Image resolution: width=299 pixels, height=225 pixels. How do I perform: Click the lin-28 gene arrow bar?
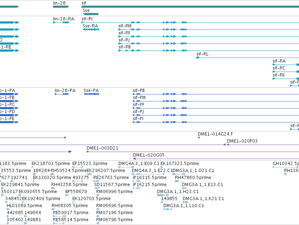pyautogui.click(x=61, y=7)
